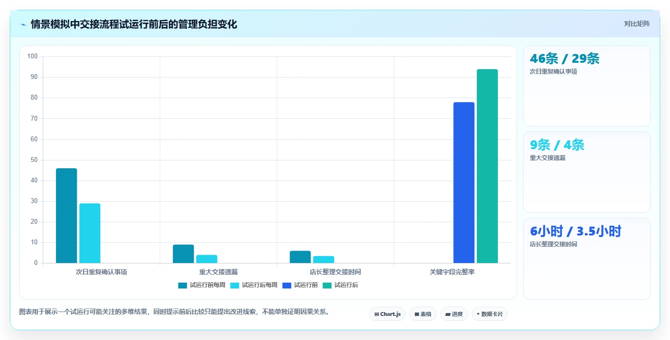The height and width of the screenshot is (340, 670).
Task: Click the dark teal 重大交接遗漏 bar at 9
Action: [x=183, y=254]
